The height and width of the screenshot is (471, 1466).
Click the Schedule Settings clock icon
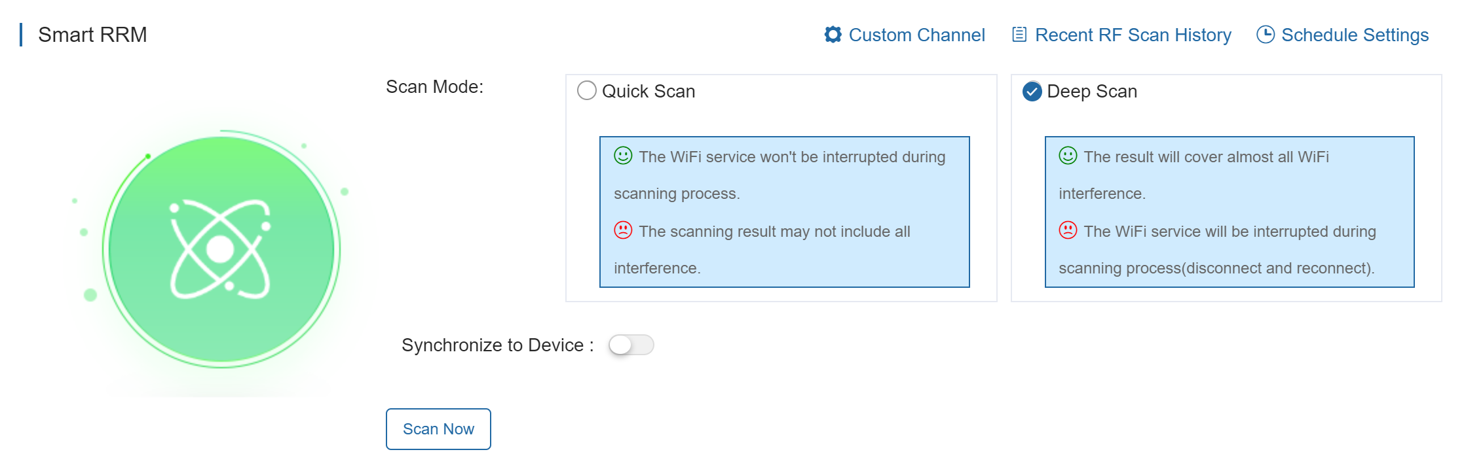click(1266, 35)
